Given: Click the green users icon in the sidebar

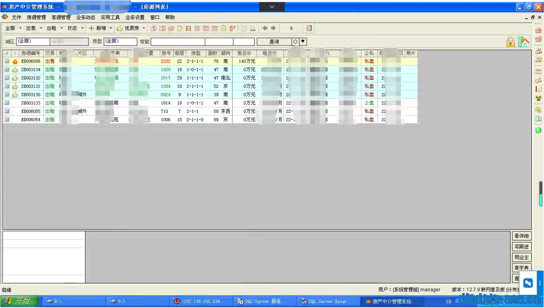Looking at the screenshot, I should point(538,110).
